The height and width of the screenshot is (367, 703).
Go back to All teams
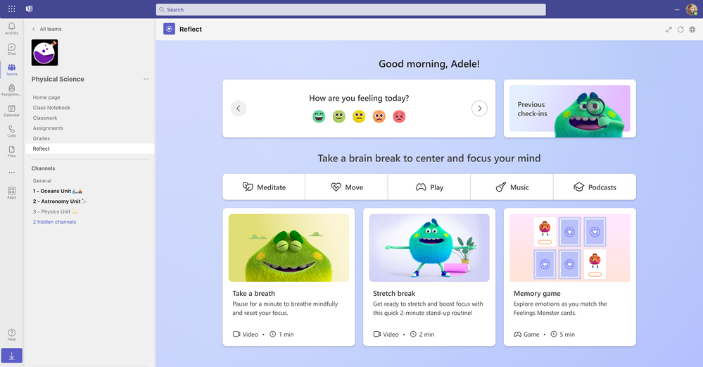[46, 29]
